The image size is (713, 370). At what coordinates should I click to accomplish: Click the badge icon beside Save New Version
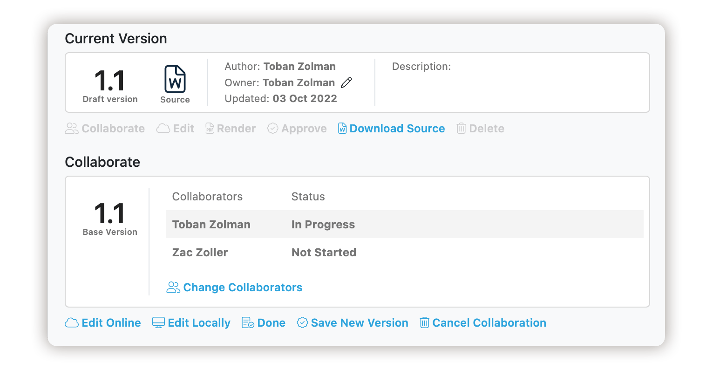[x=303, y=323]
